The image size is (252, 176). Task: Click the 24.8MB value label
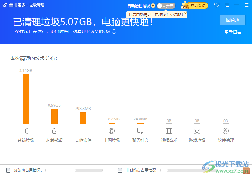[140, 119]
